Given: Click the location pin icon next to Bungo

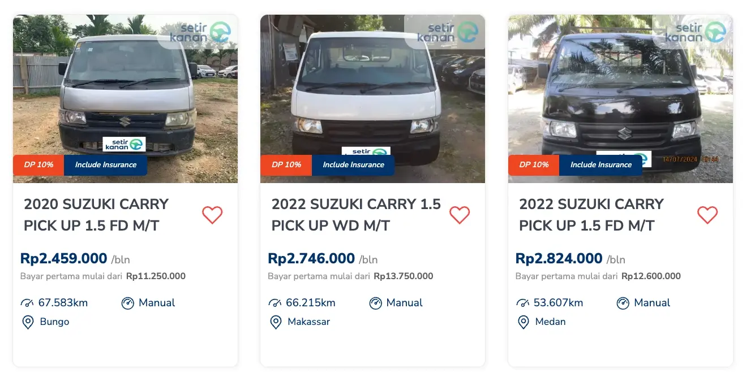Looking at the screenshot, I should click(x=28, y=322).
